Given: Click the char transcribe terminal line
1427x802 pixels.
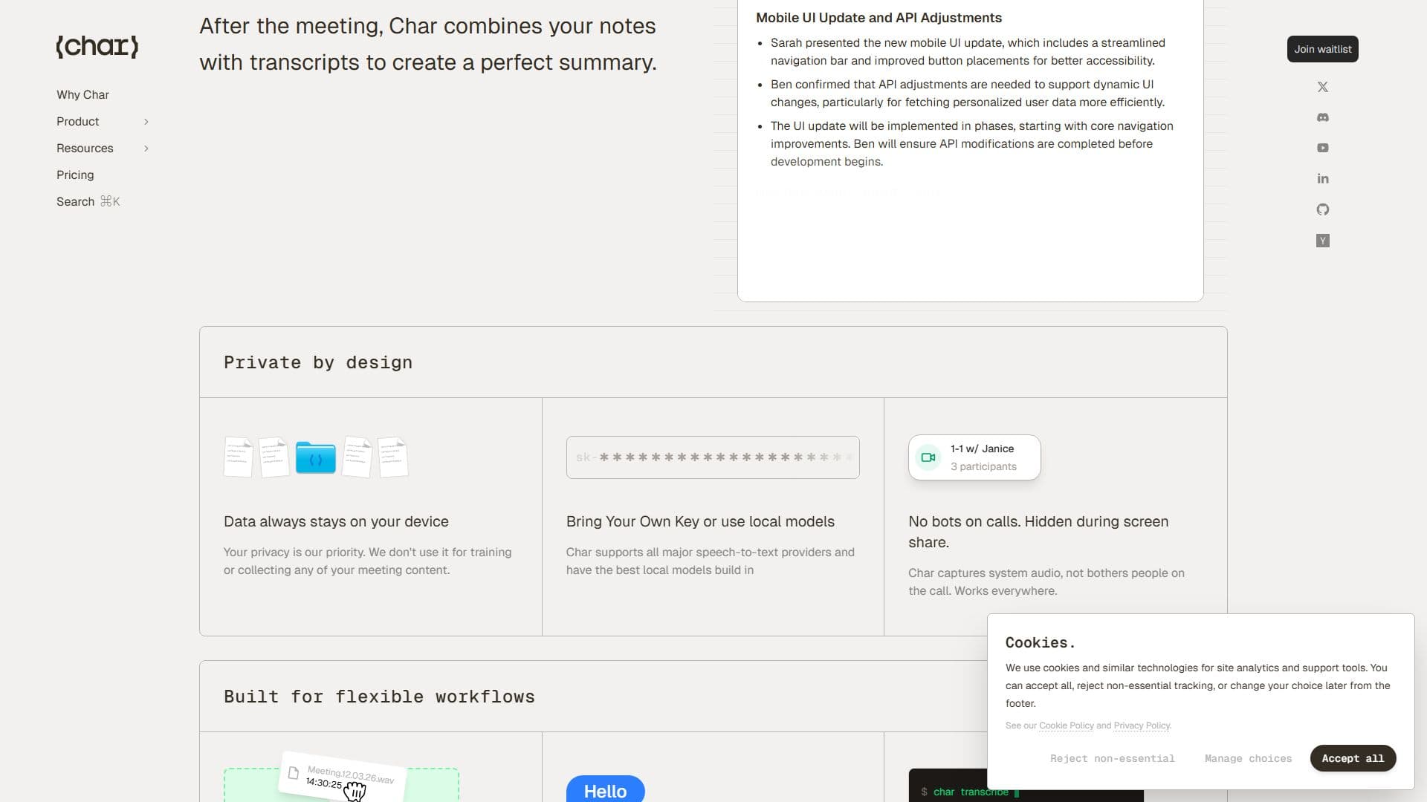Looking at the screenshot, I should pos(970,792).
